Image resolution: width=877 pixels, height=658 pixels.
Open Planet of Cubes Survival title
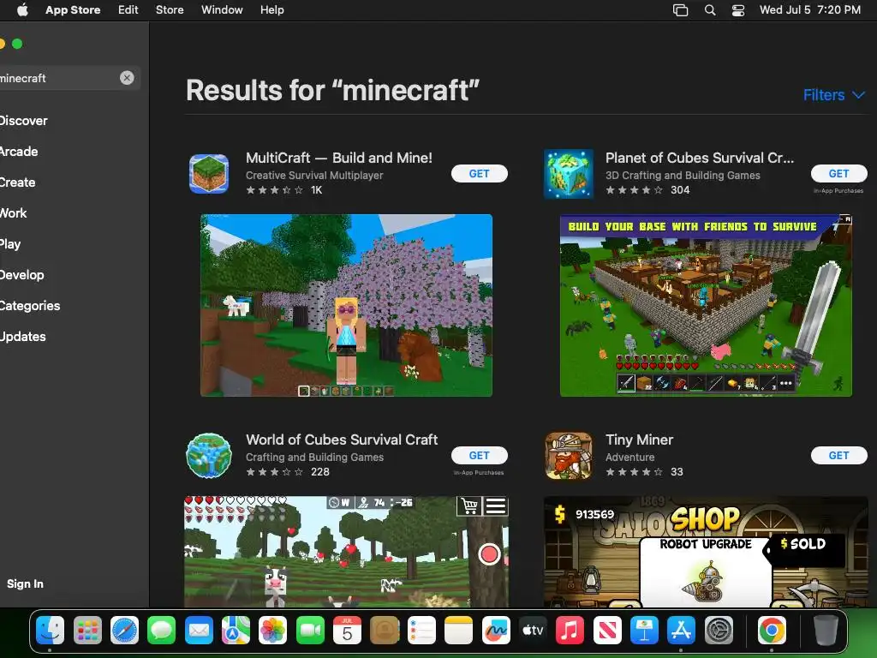point(699,158)
